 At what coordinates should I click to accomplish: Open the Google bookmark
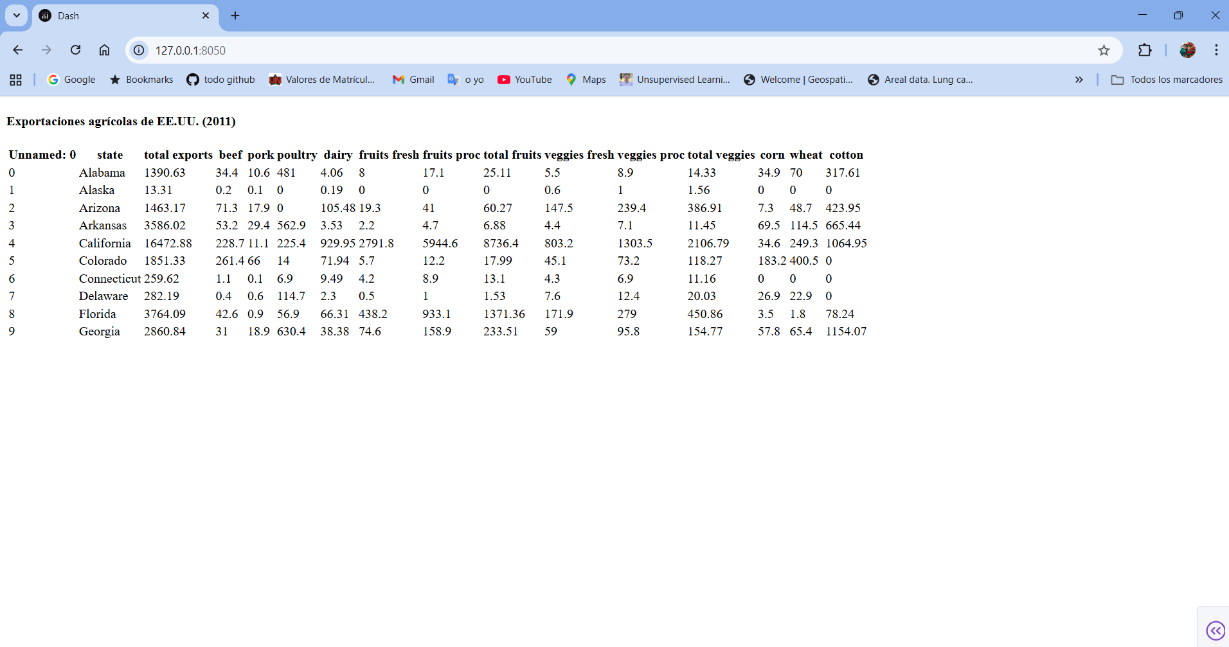pos(71,80)
